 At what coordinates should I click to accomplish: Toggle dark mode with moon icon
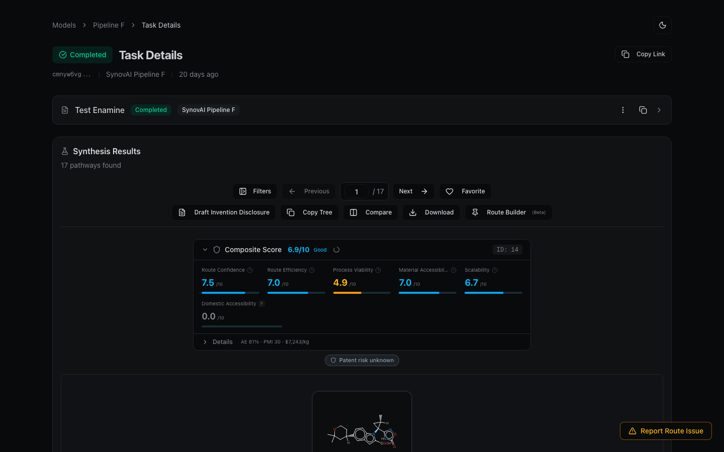662,25
